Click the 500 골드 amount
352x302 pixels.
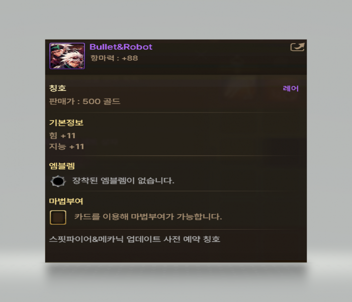pos(102,102)
